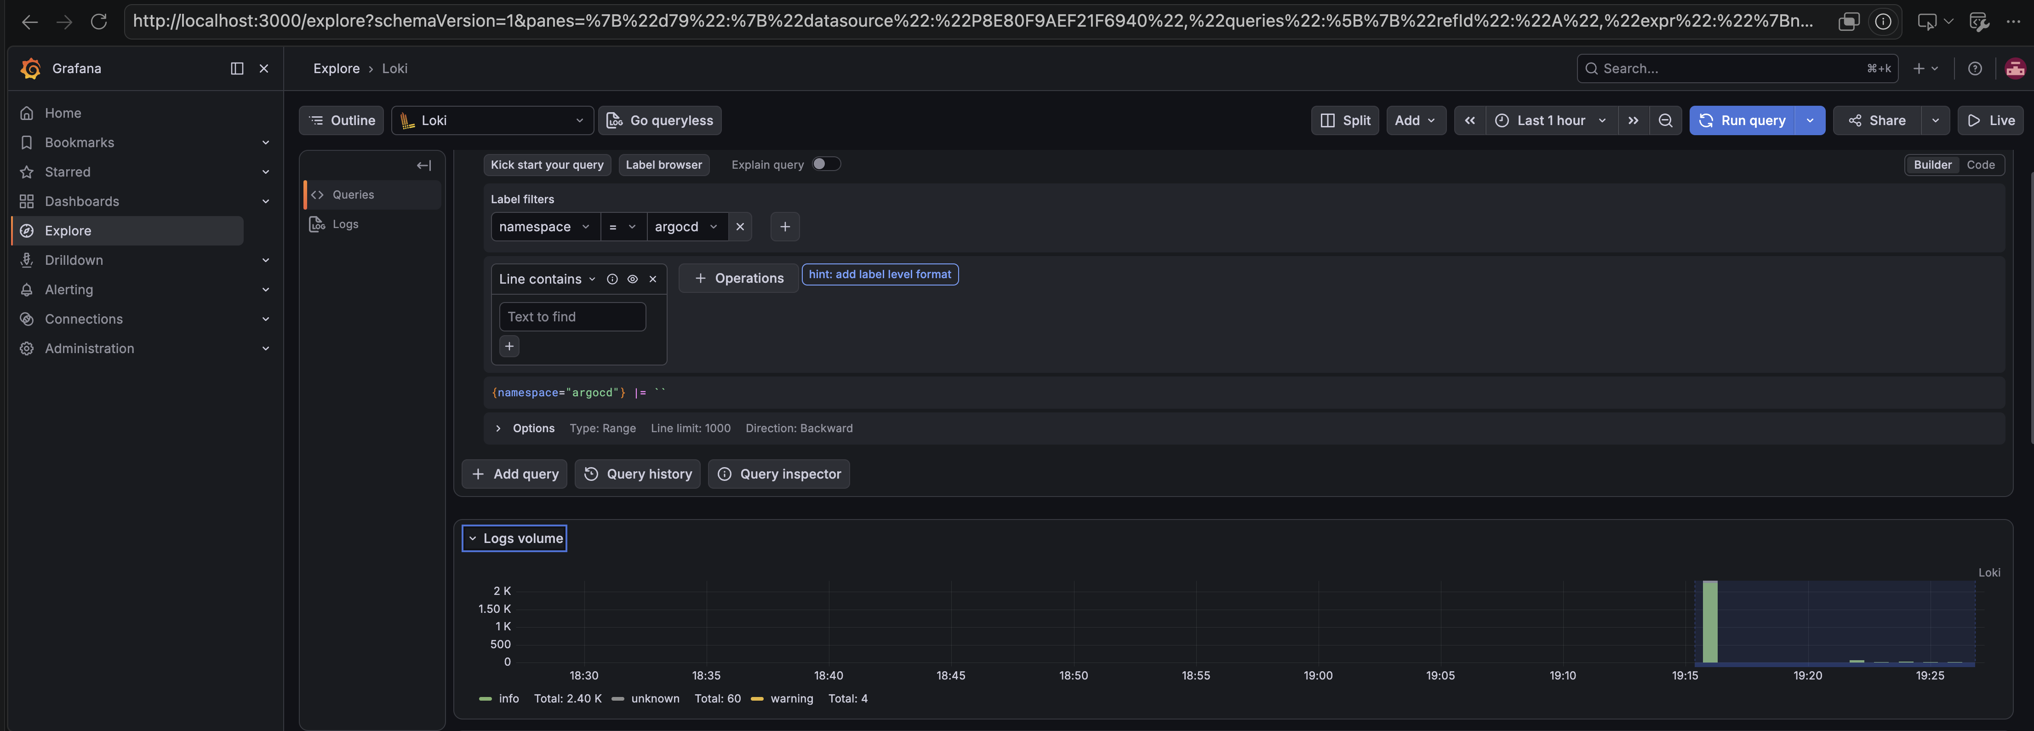Expand the Administration section chevron
The height and width of the screenshot is (731, 2034).
coord(265,348)
